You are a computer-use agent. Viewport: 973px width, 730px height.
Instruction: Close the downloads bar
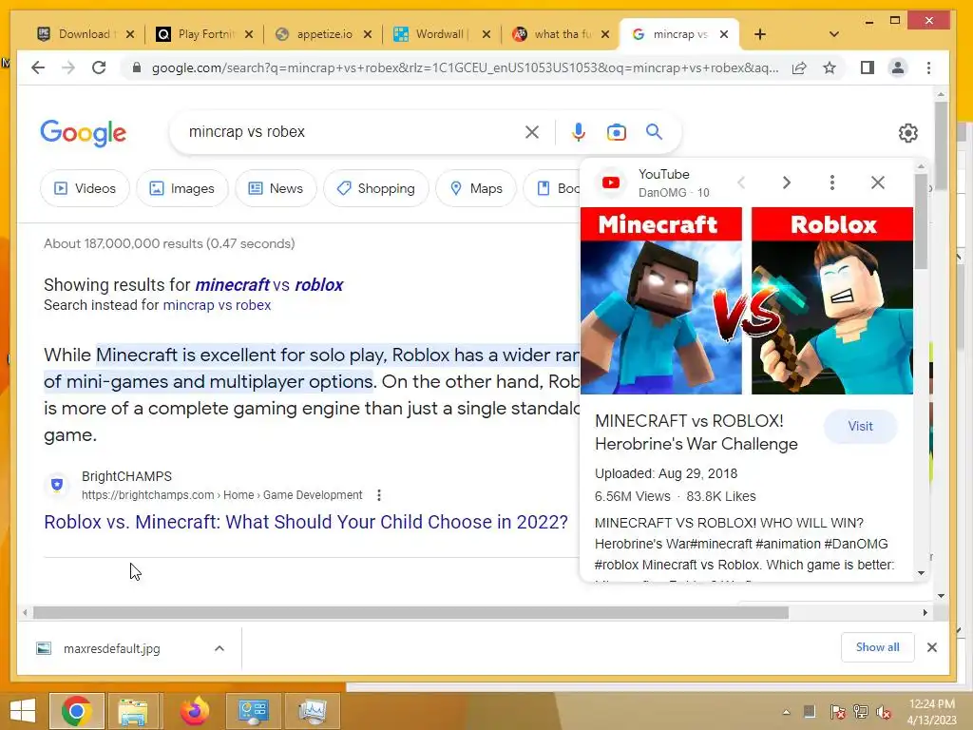[x=931, y=647]
